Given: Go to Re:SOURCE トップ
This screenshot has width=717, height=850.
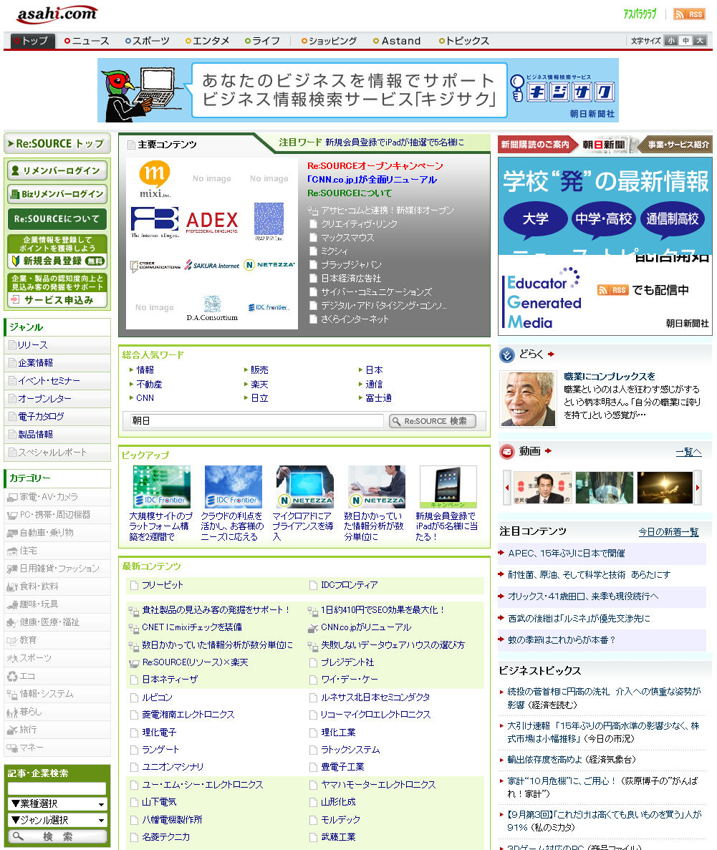Looking at the screenshot, I should 57,144.
